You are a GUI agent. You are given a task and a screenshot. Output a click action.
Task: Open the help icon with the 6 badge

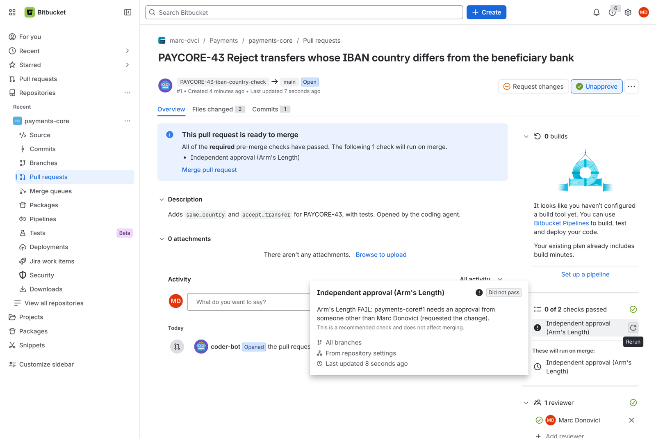coord(612,12)
